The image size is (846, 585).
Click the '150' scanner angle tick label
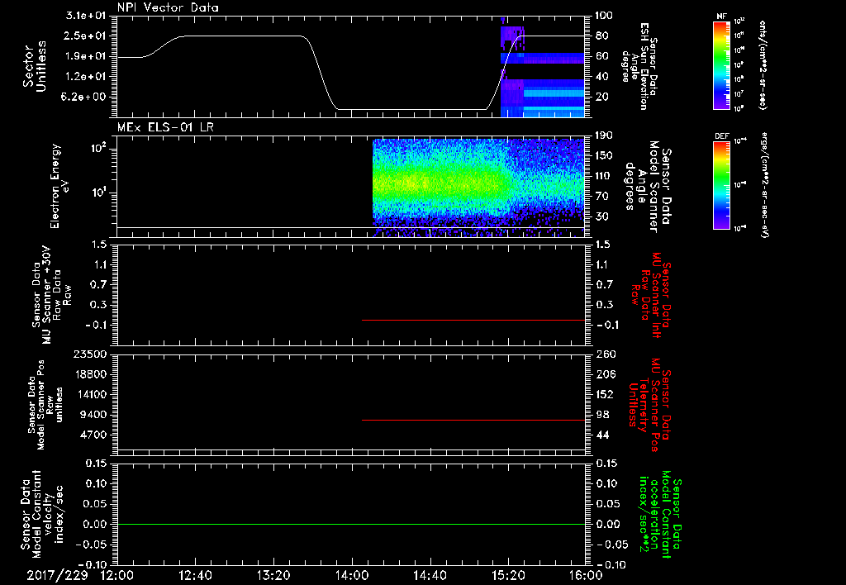(604, 156)
